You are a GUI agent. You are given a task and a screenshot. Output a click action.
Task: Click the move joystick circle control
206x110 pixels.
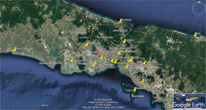pos(199,21)
